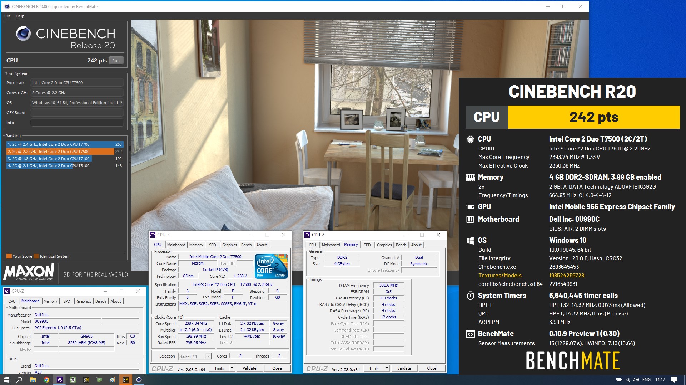This screenshot has width=686, height=385.
Task: Click the GPU card icon in BenchMate panel
Action: pyautogui.click(x=470, y=207)
